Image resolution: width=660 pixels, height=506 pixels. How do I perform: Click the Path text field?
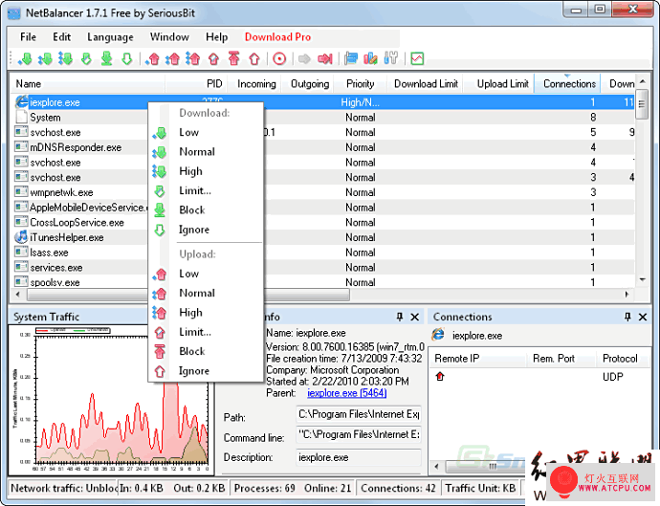pyautogui.click(x=359, y=414)
